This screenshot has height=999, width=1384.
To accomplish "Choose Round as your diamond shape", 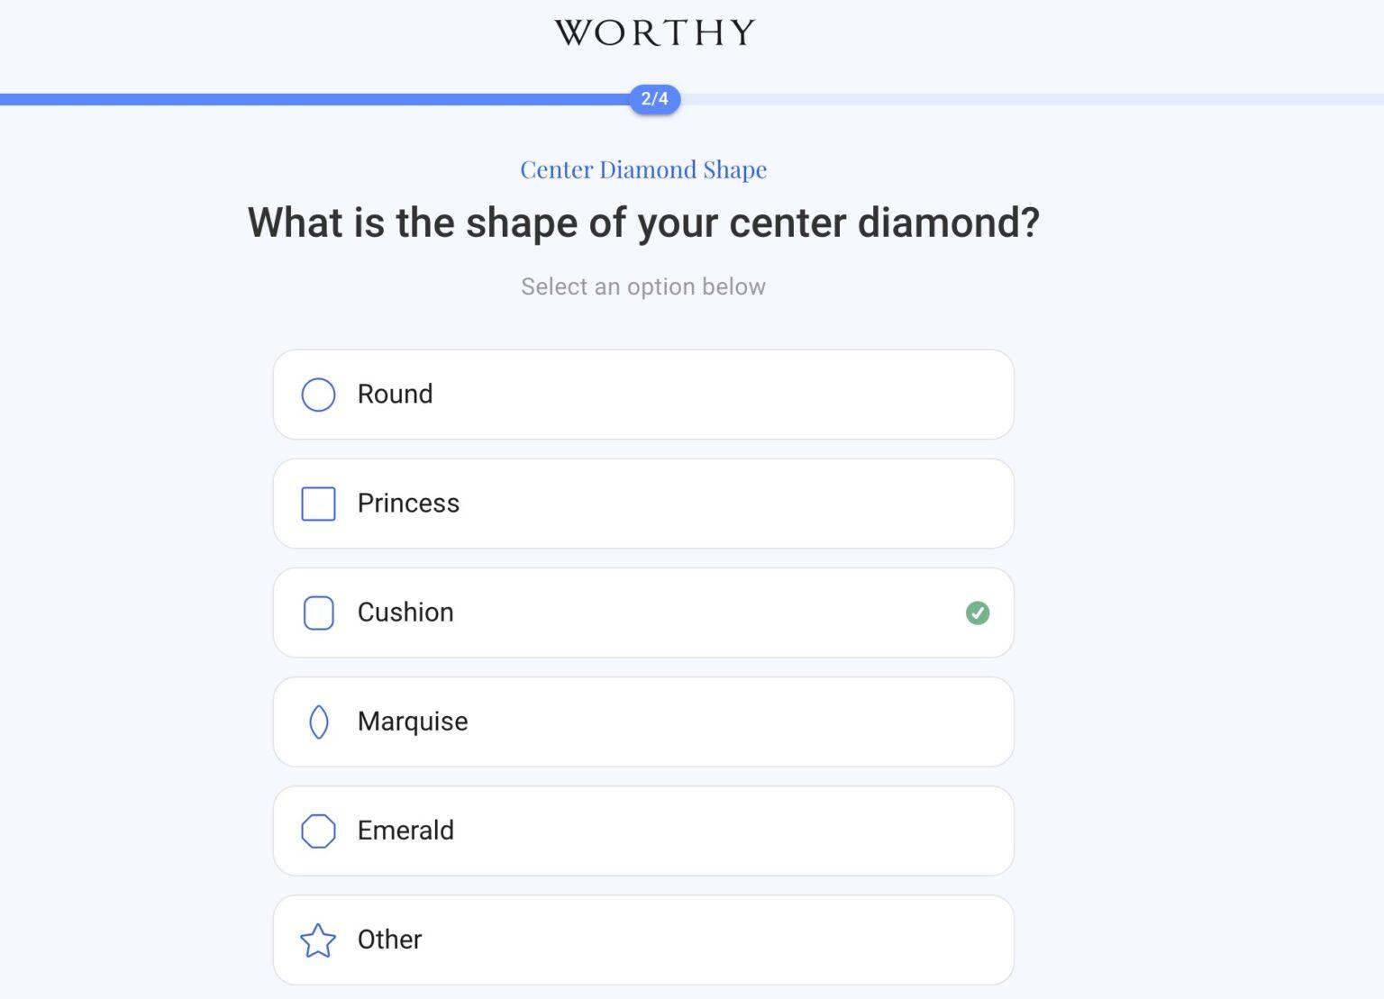I will [642, 395].
